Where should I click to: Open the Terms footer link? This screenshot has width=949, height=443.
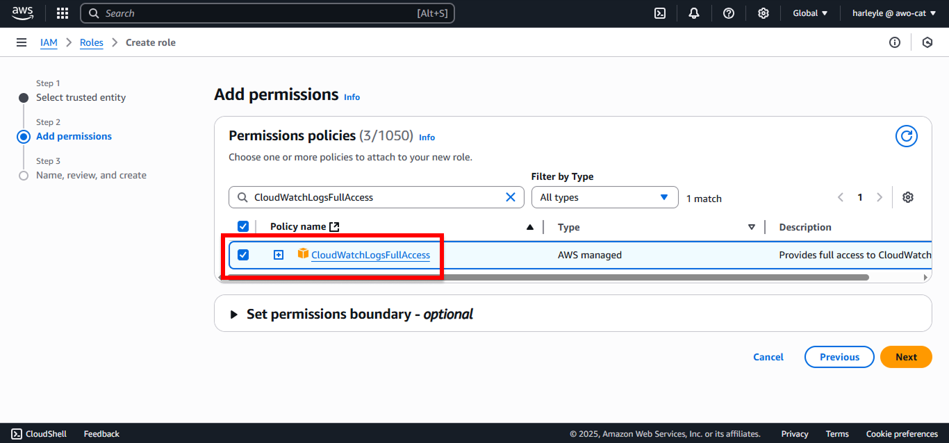click(837, 434)
